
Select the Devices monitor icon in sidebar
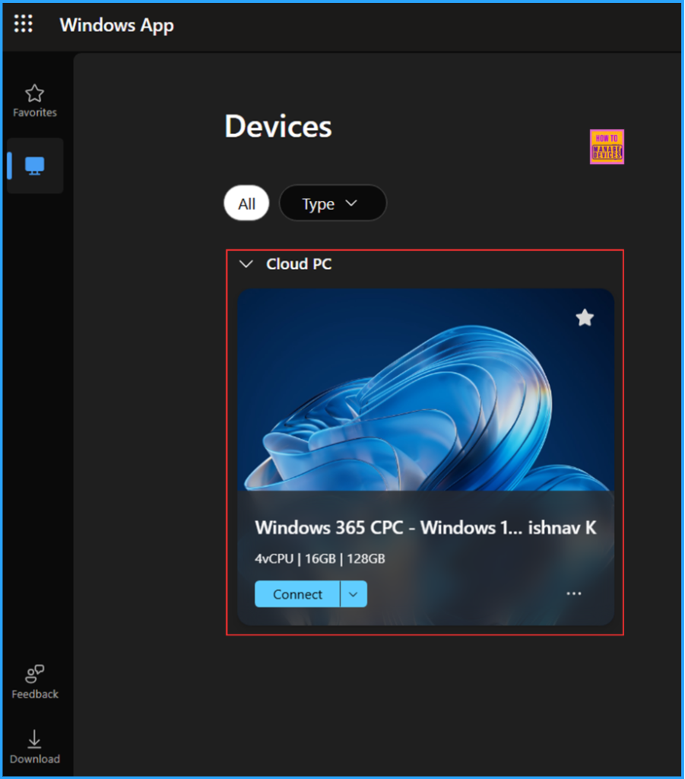35,166
